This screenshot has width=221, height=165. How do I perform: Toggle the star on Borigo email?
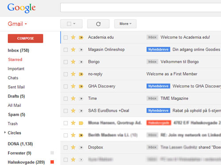73,62
